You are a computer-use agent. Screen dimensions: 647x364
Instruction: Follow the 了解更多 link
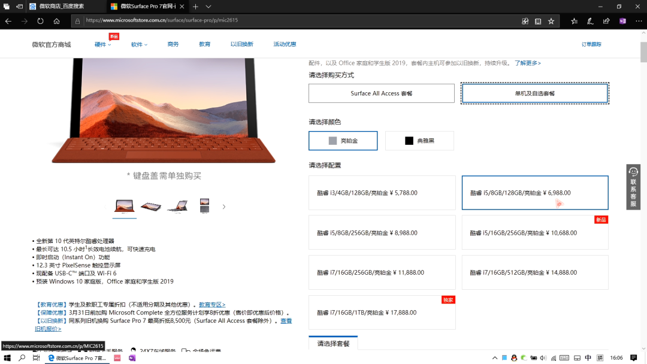528,63
